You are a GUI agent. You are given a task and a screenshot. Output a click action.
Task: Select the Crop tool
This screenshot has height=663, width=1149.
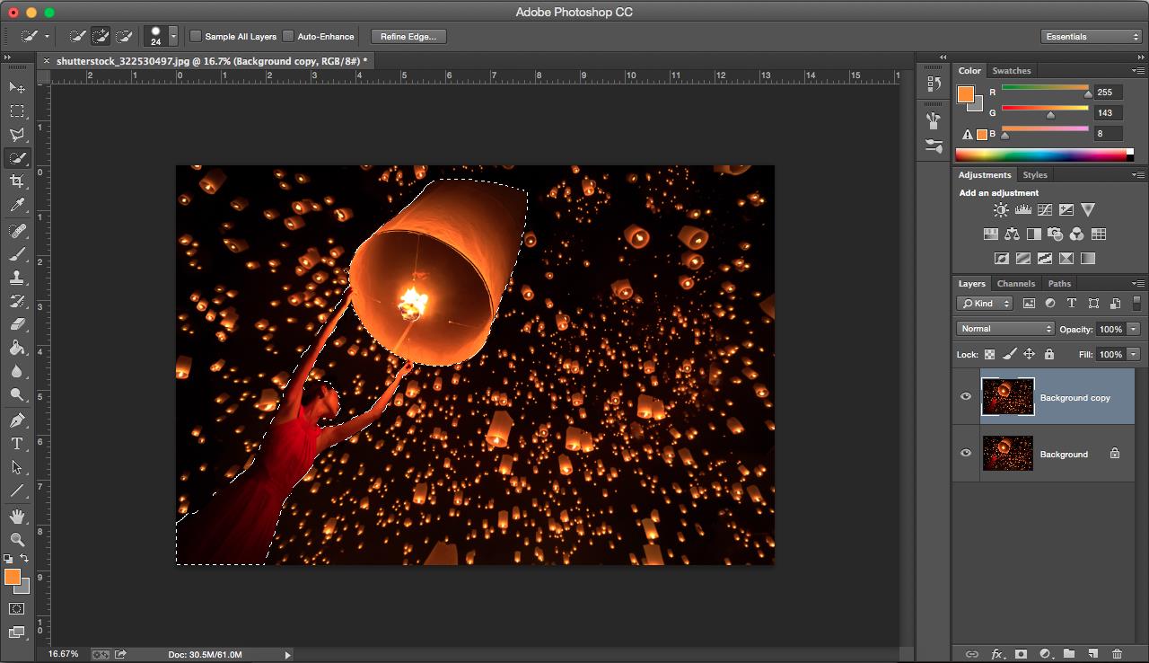pyautogui.click(x=17, y=182)
